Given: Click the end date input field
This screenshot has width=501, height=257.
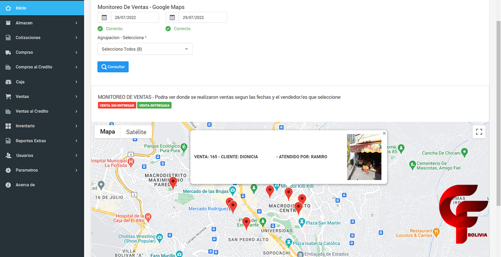Looking at the screenshot, I should 202,17.
